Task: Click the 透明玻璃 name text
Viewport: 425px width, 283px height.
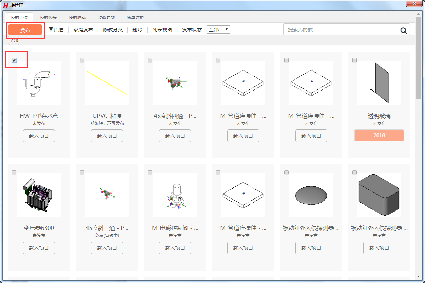Action: tap(379, 116)
